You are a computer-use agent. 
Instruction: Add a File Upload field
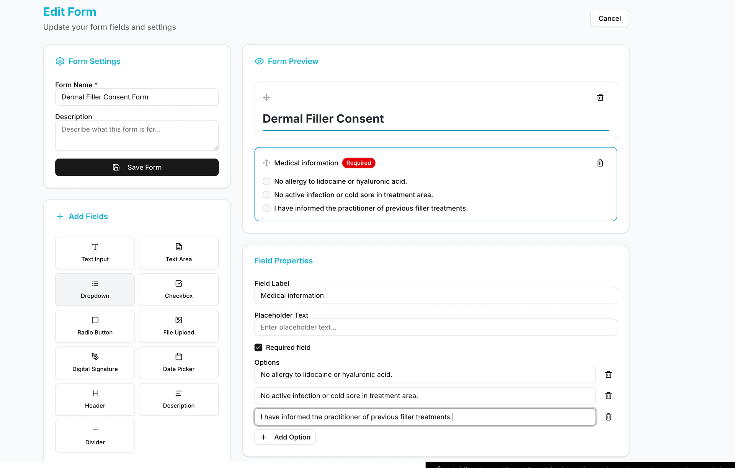tap(178, 326)
